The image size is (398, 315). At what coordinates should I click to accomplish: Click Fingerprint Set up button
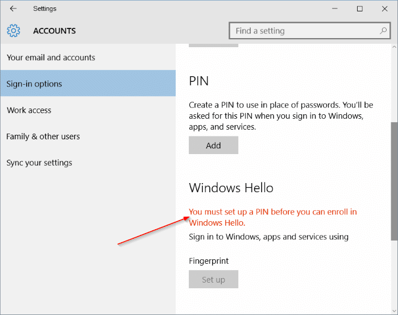point(213,279)
